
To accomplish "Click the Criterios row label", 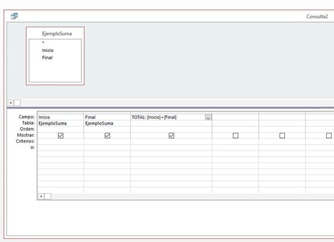I will coord(25,141).
